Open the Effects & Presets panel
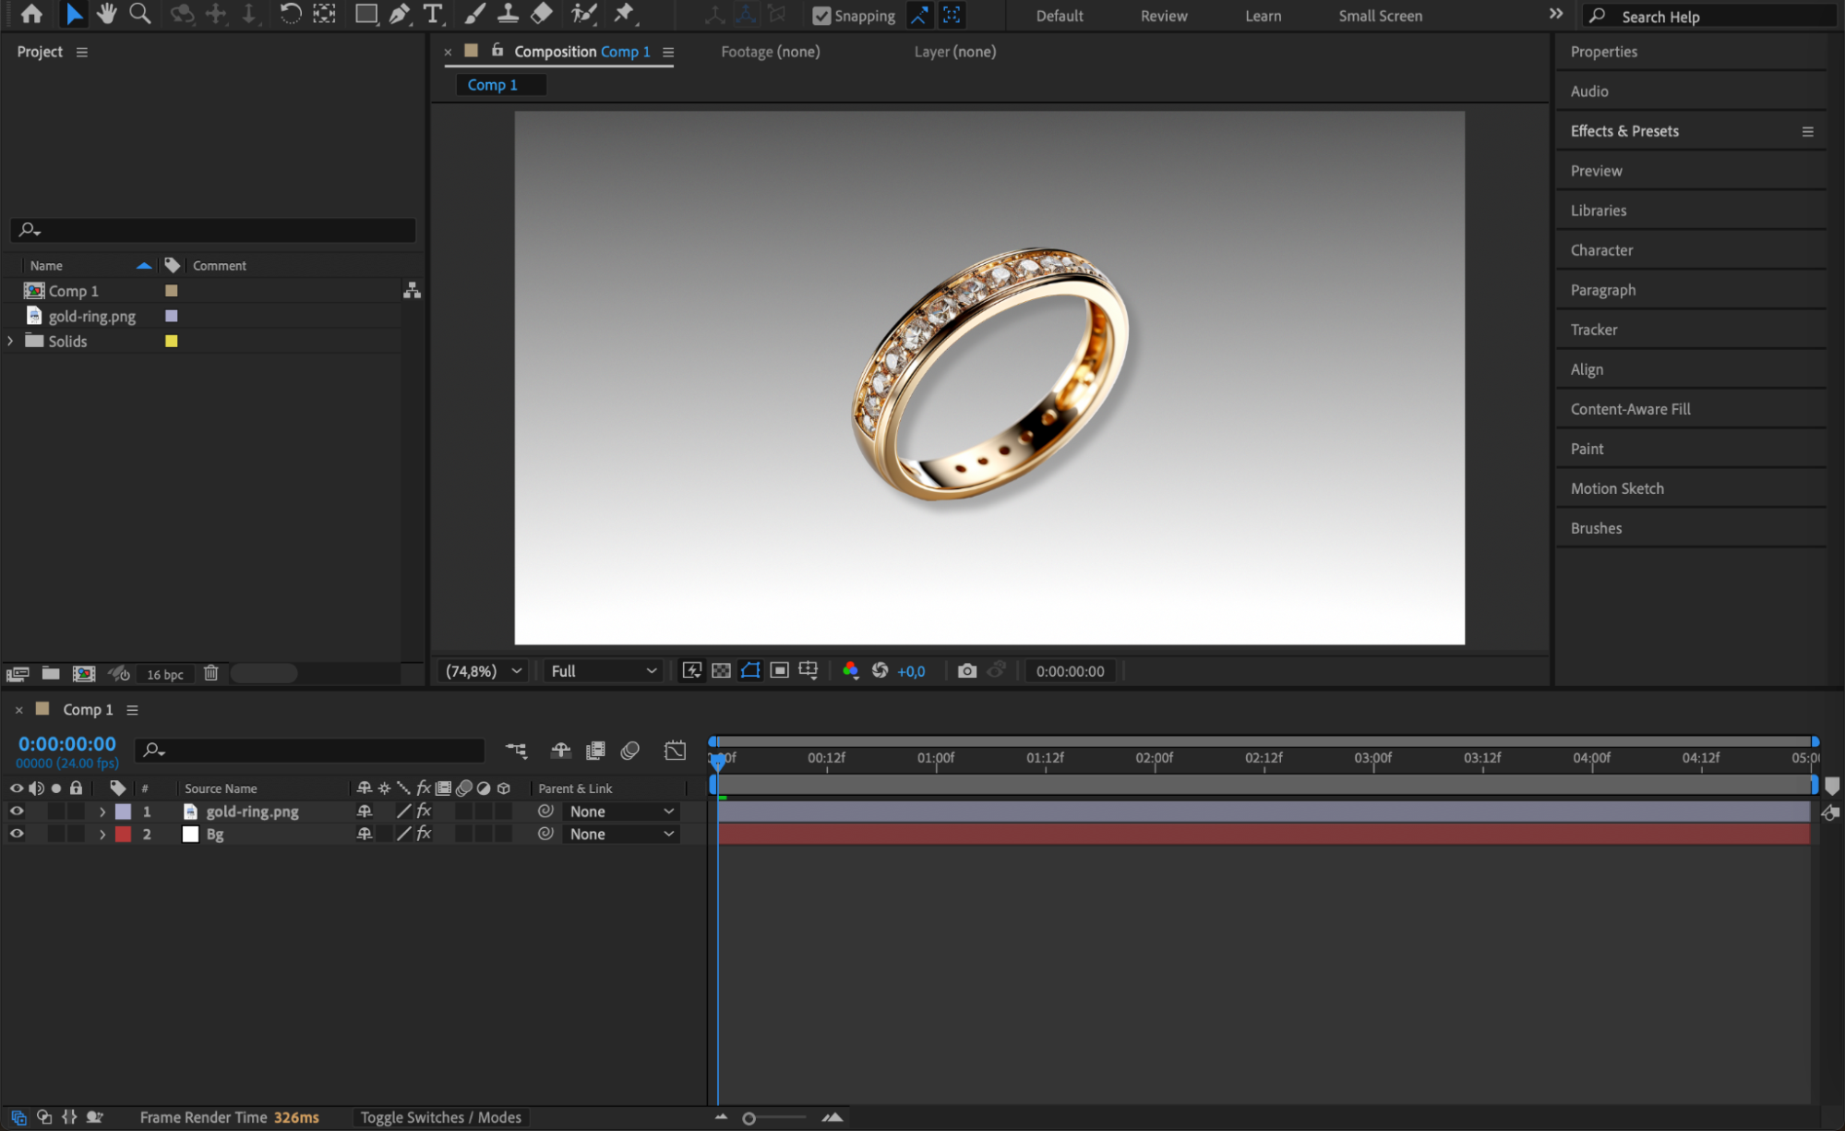Image resolution: width=1845 pixels, height=1131 pixels. [1624, 131]
